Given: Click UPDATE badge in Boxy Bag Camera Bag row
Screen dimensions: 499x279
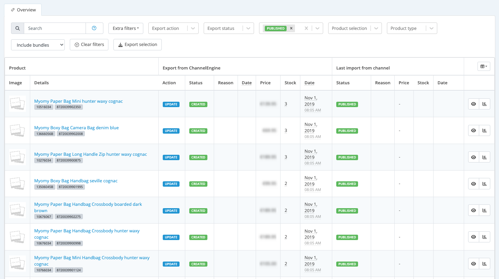Looking at the screenshot, I should [171, 131].
